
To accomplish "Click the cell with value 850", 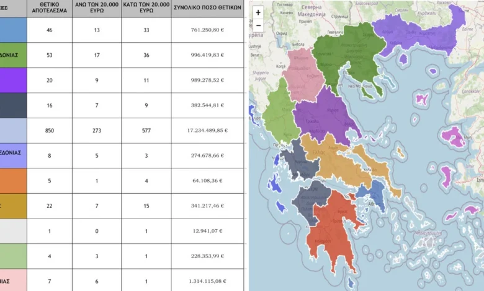I will tap(49, 131).
